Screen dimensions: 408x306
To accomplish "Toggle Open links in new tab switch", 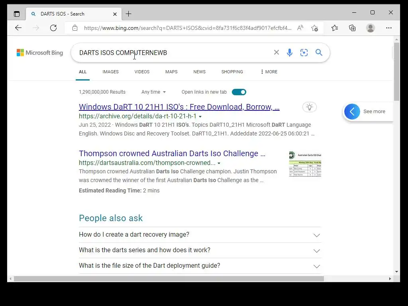I will click(x=239, y=92).
